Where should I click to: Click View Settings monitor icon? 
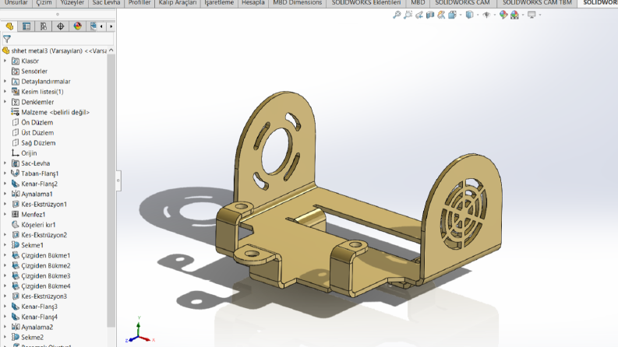(x=531, y=15)
